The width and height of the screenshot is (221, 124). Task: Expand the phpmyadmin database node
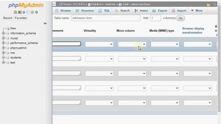[x=3, y=48]
